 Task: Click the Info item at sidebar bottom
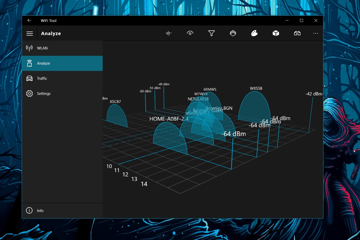pos(62,210)
